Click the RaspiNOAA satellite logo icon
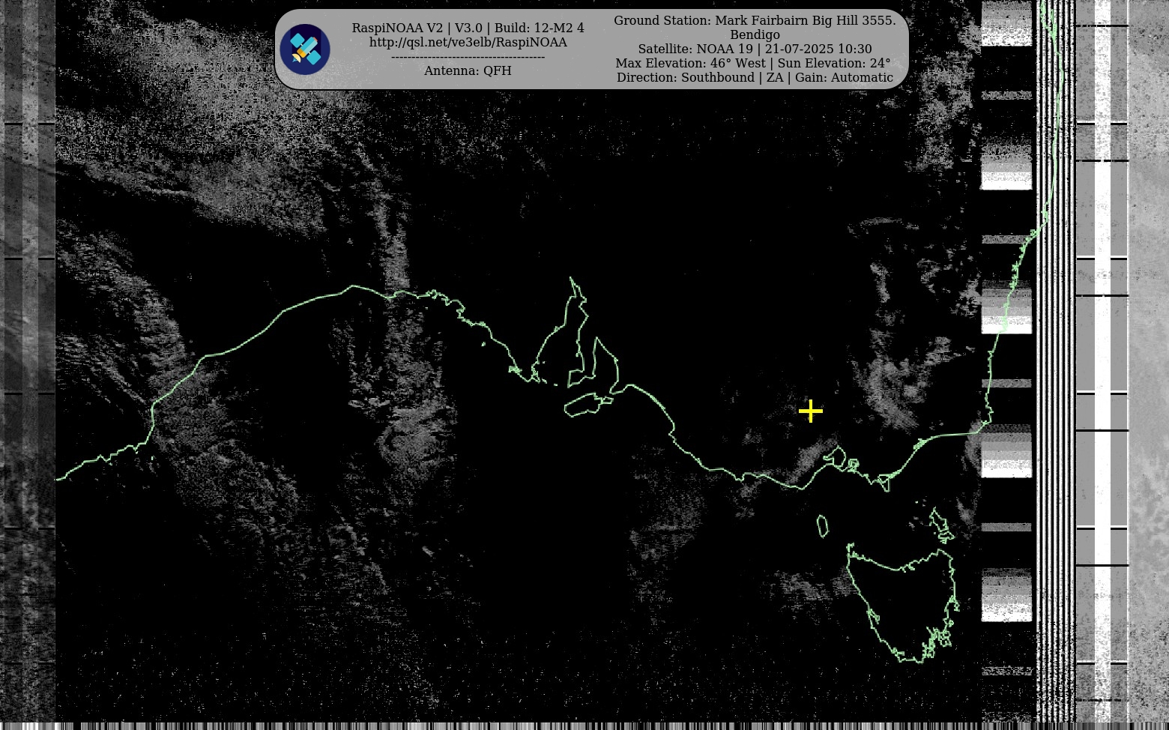The width and height of the screenshot is (1169, 730). click(x=305, y=49)
